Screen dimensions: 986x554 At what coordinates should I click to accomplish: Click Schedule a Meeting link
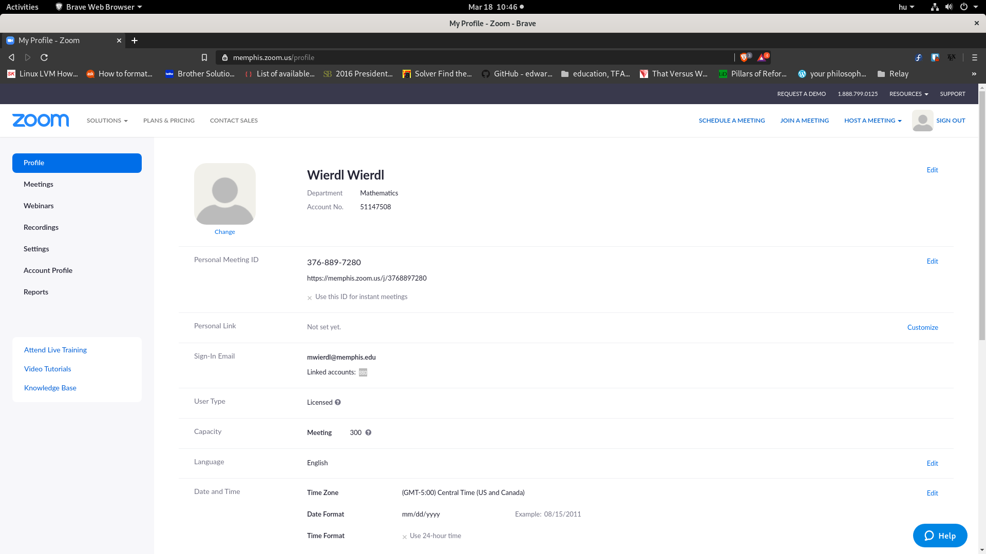(731, 121)
